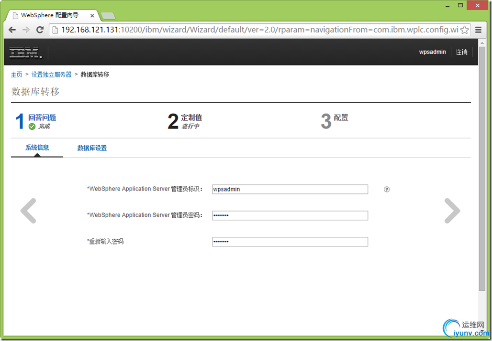Focus the 管理员标识 input containing wpsadmin
This screenshot has width=492, height=341.
290,189
